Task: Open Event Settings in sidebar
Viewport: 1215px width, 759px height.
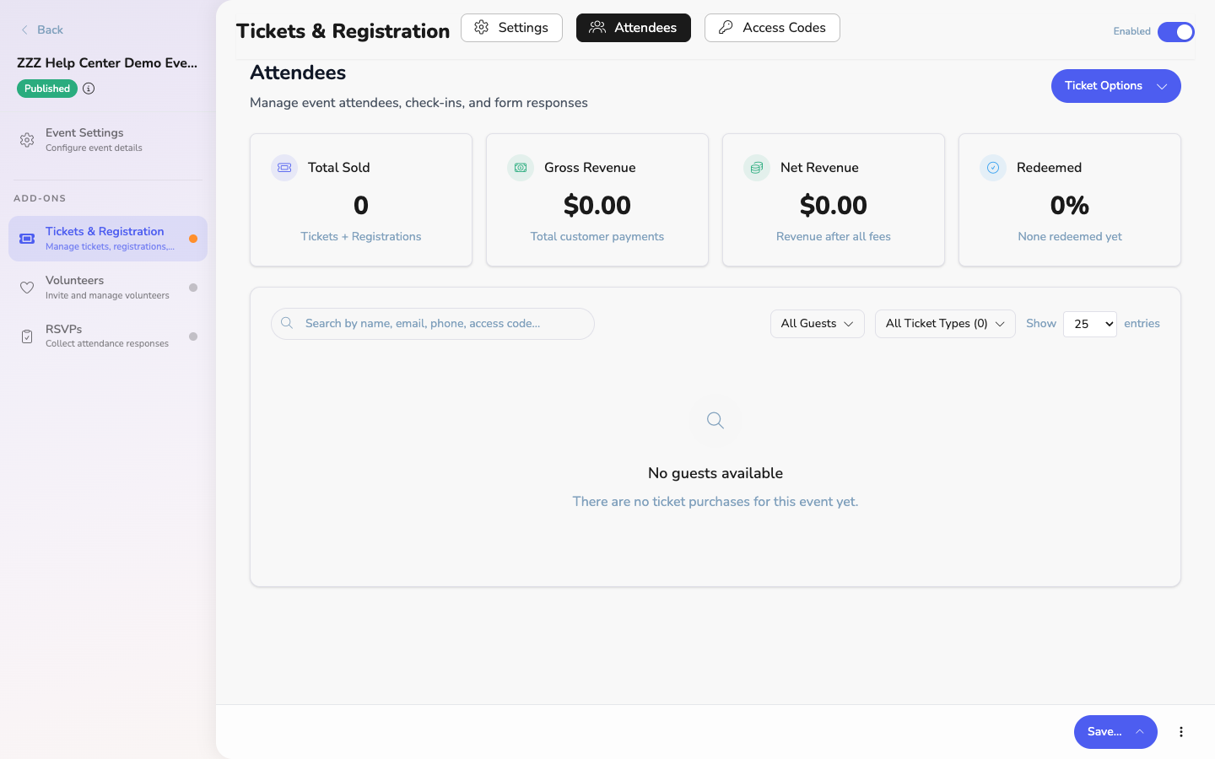Action: tap(108, 139)
